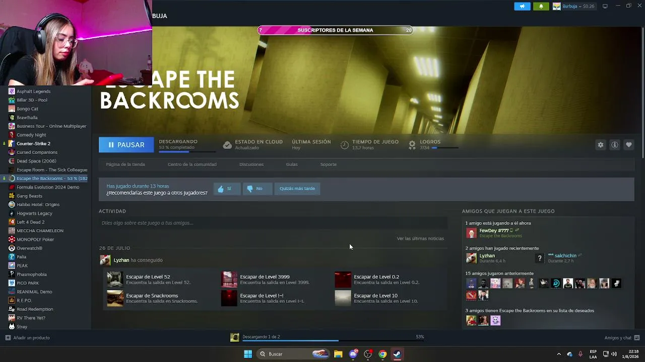Dismiss the review prompt with Quizás más tarde
Viewport: 645px width, 362px height.
[297, 189]
